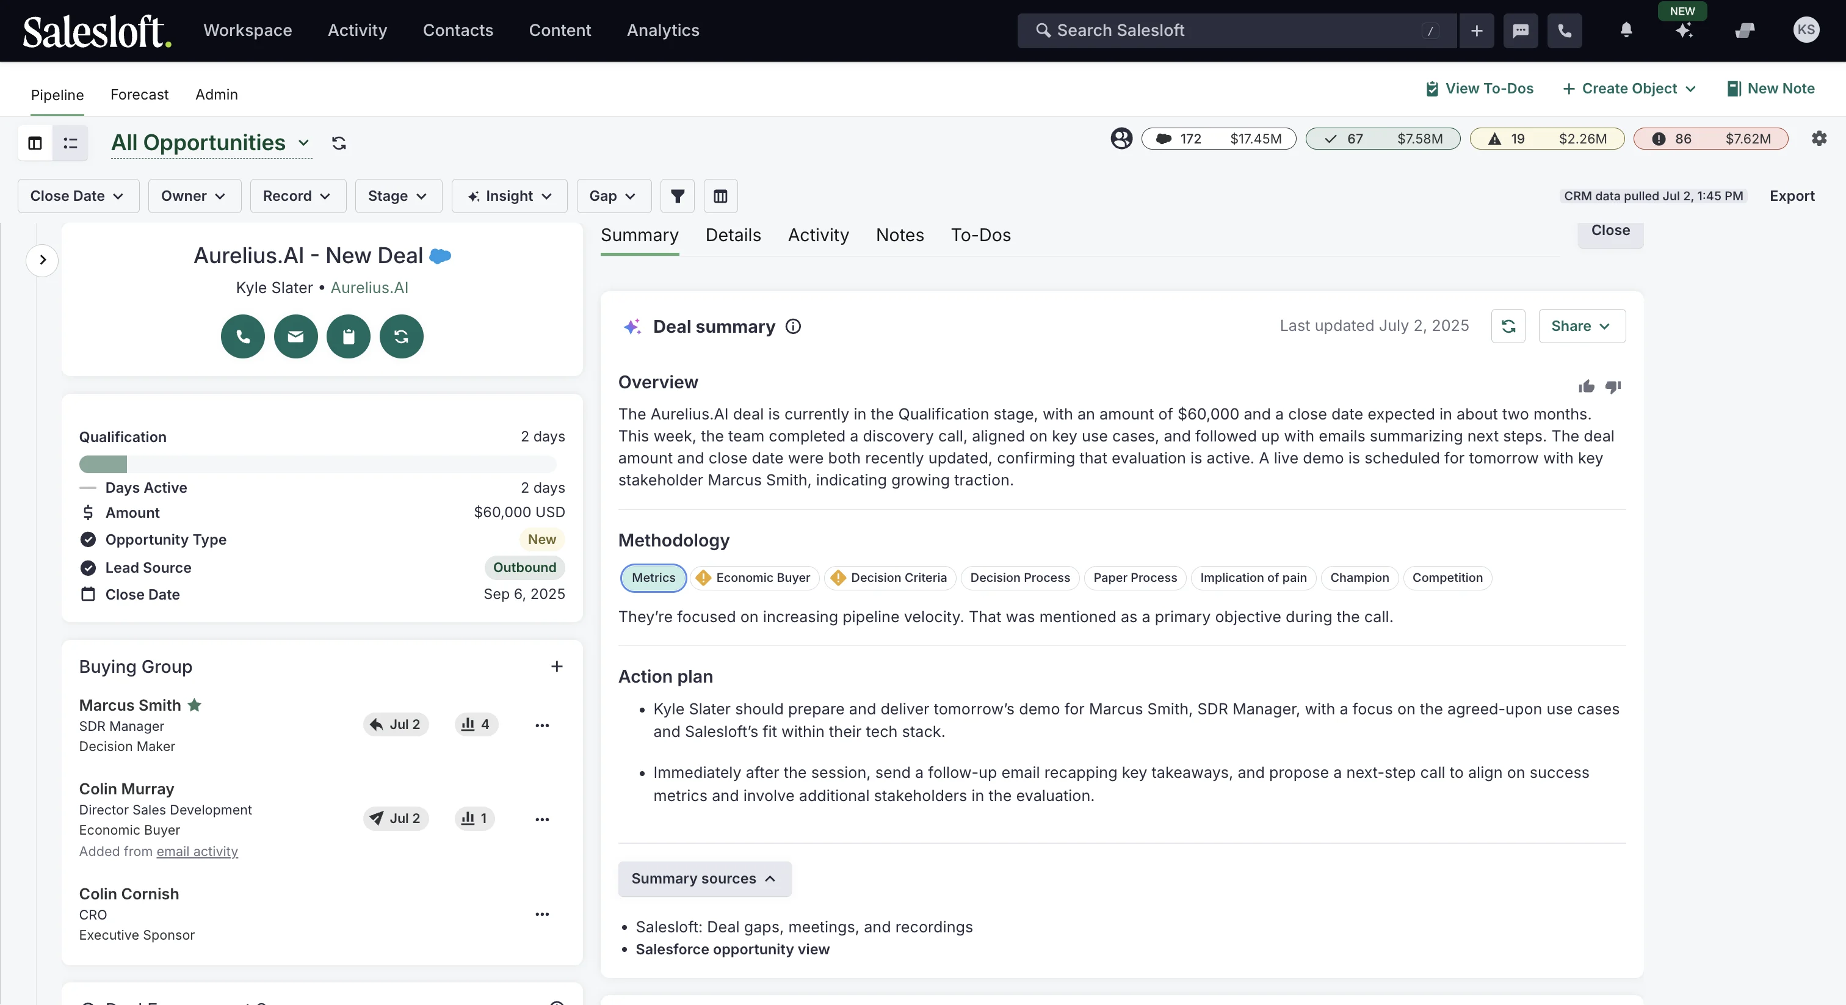The height and width of the screenshot is (1005, 1846).
Task: Open more options for Colin Cornish
Action: pyautogui.click(x=541, y=914)
